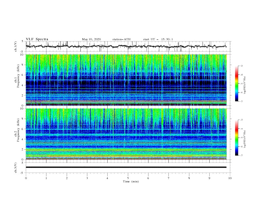Screen dimensions: 259x200
Task: Click the ch.1 spectrogram panel
Action: [x=126, y=80]
